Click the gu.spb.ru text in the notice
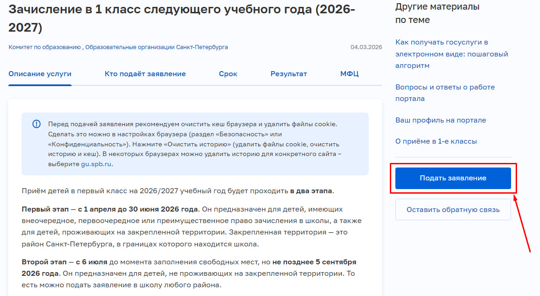Screen dimensions: 540x296 tap(96, 164)
